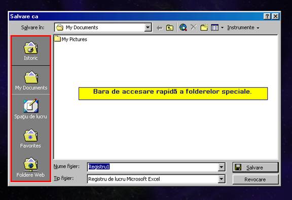Screen dimensions: 292x200
Task: Select the My Pictures folder
Action: 70,39
